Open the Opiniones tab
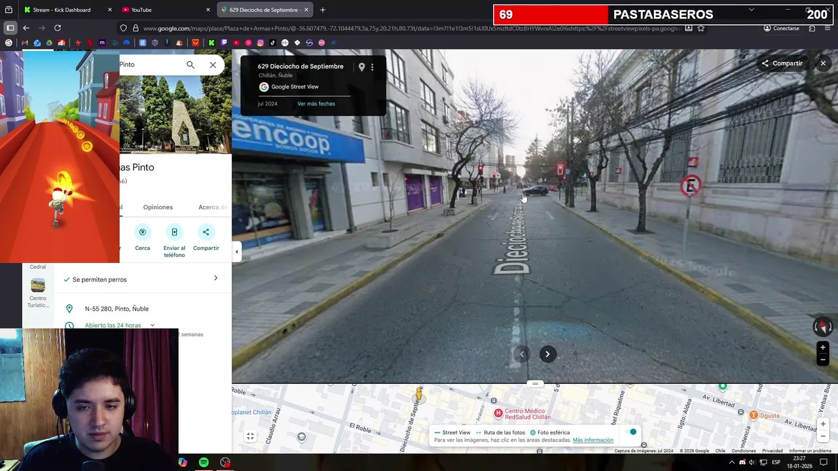Image resolution: width=838 pixels, height=471 pixels. point(158,207)
